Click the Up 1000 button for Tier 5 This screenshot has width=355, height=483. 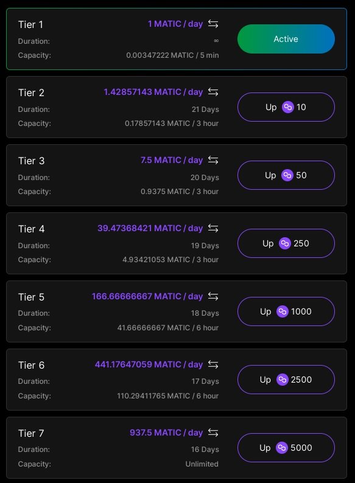[286, 311]
